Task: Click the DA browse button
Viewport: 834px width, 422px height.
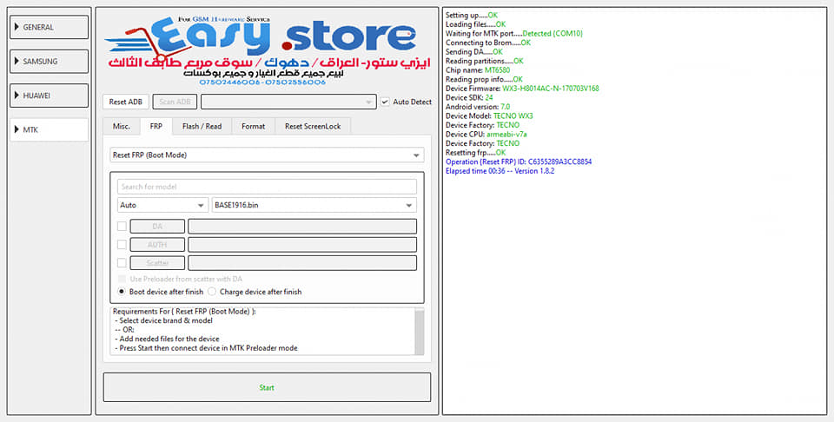Action: pyautogui.click(x=157, y=227)
